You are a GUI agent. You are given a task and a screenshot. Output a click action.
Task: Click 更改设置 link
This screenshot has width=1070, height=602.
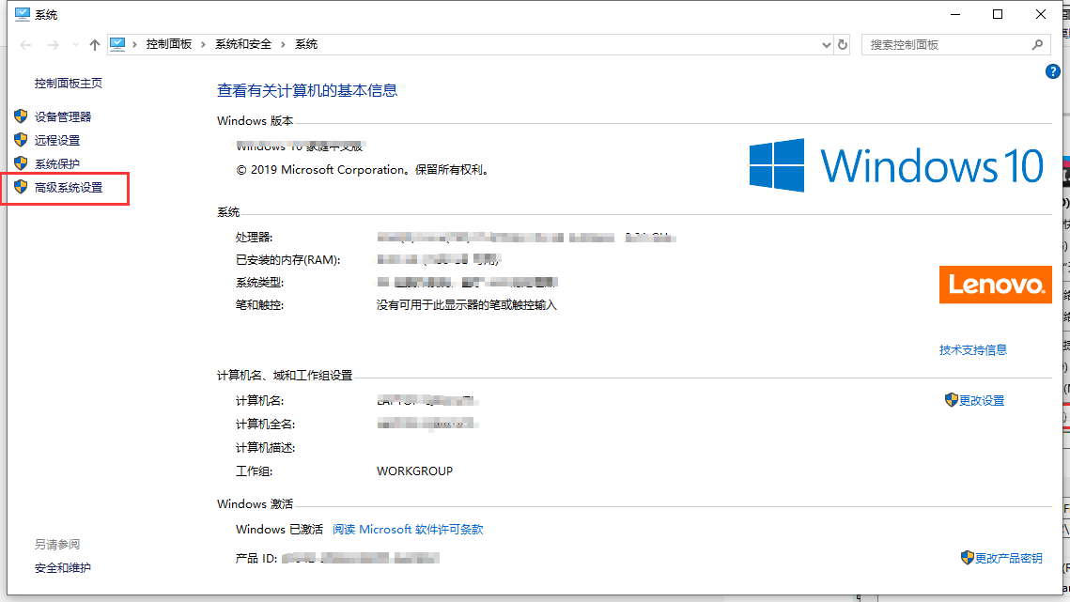click(x=982, y=401)
